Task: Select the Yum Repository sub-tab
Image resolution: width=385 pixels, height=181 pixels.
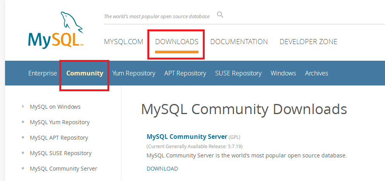Action: coord(134,73)
